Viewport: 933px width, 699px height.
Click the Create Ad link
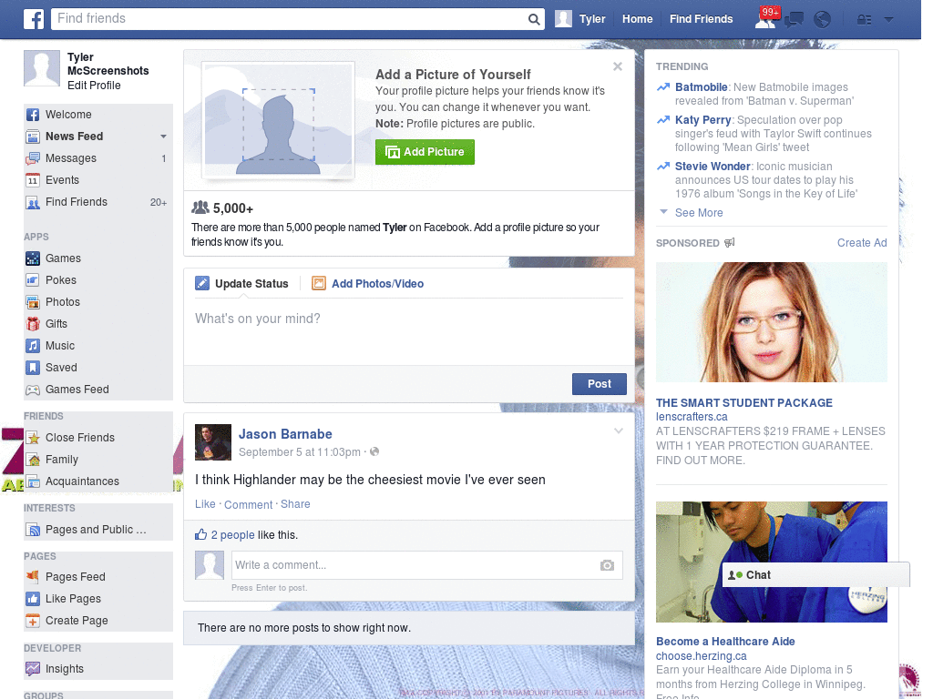pyautogui.click(x=862, y=242)
